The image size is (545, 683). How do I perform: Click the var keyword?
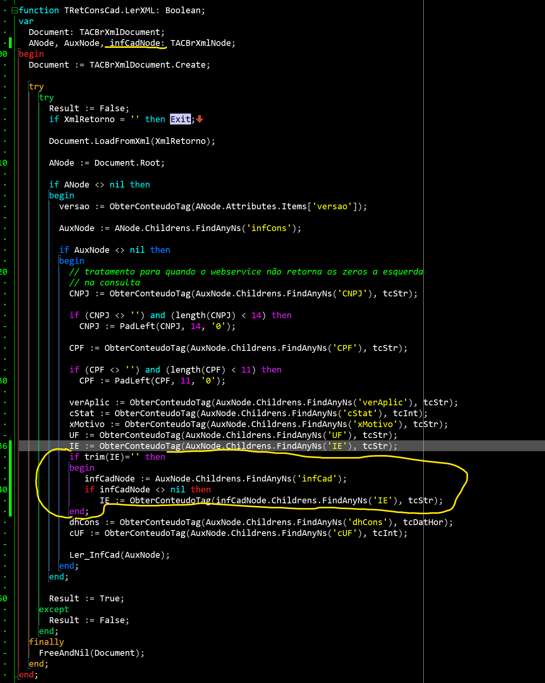pyautogui.click(x=26, y=21)
